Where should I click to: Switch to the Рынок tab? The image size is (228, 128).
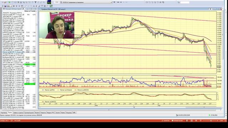click(x=10, y=113)
